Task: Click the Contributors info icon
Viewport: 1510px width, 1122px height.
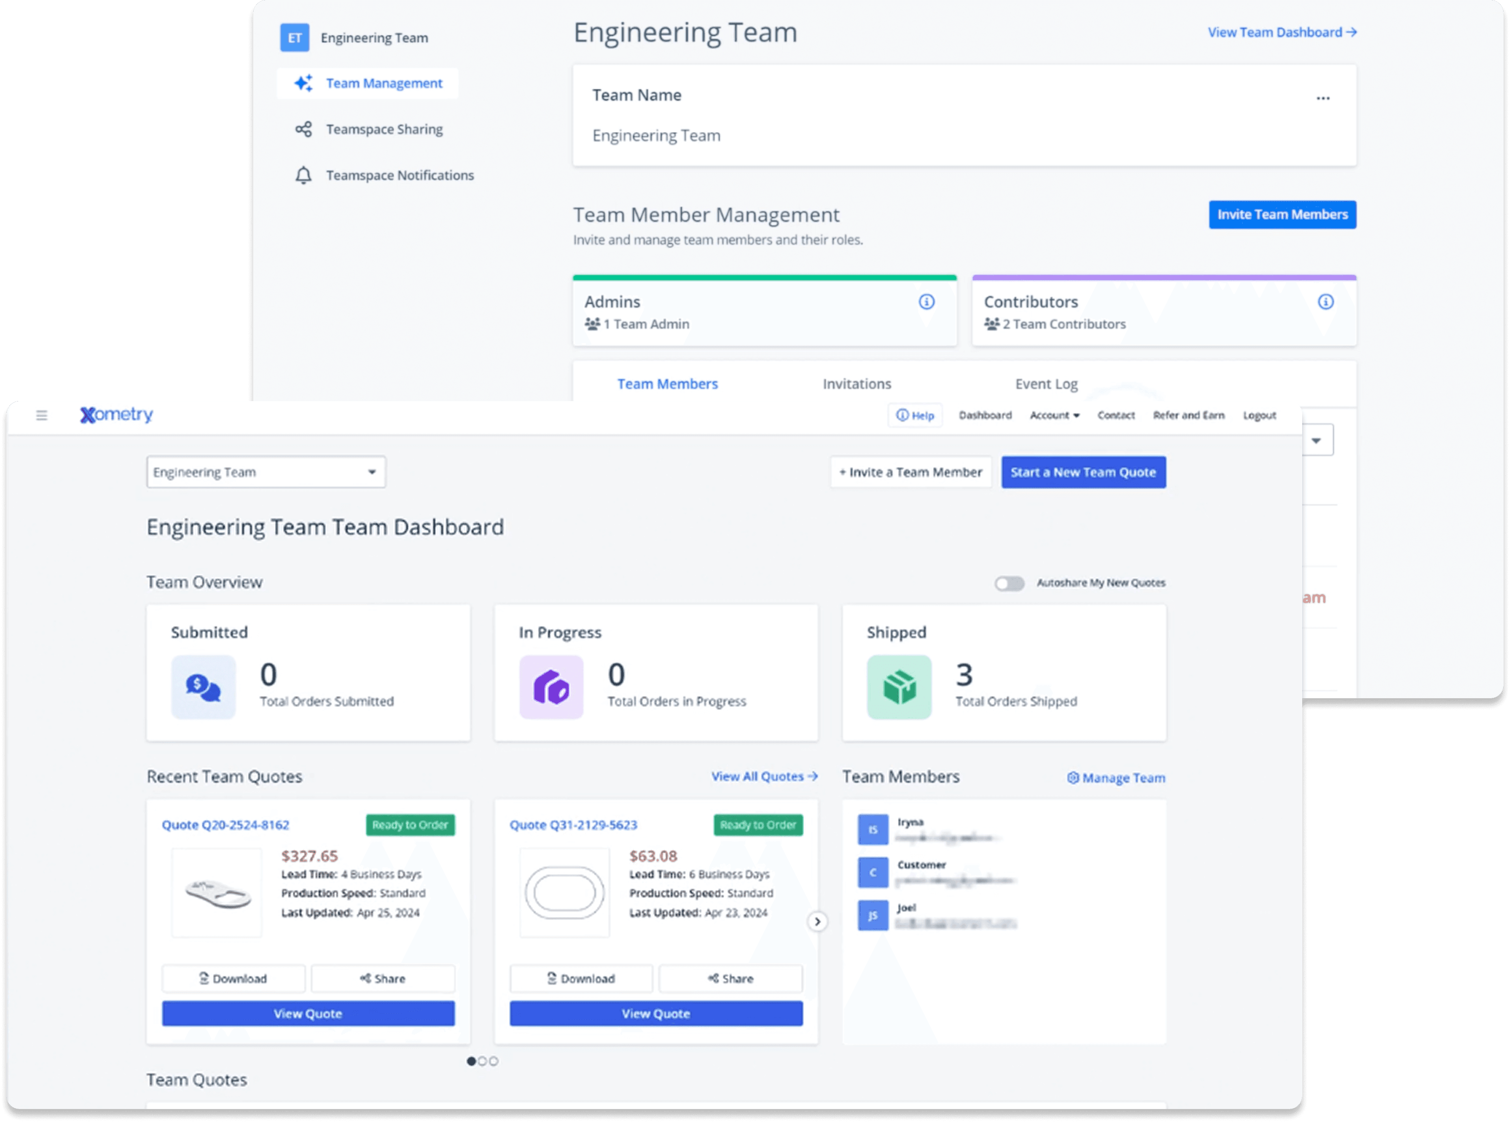Action: coord(1325,302)
